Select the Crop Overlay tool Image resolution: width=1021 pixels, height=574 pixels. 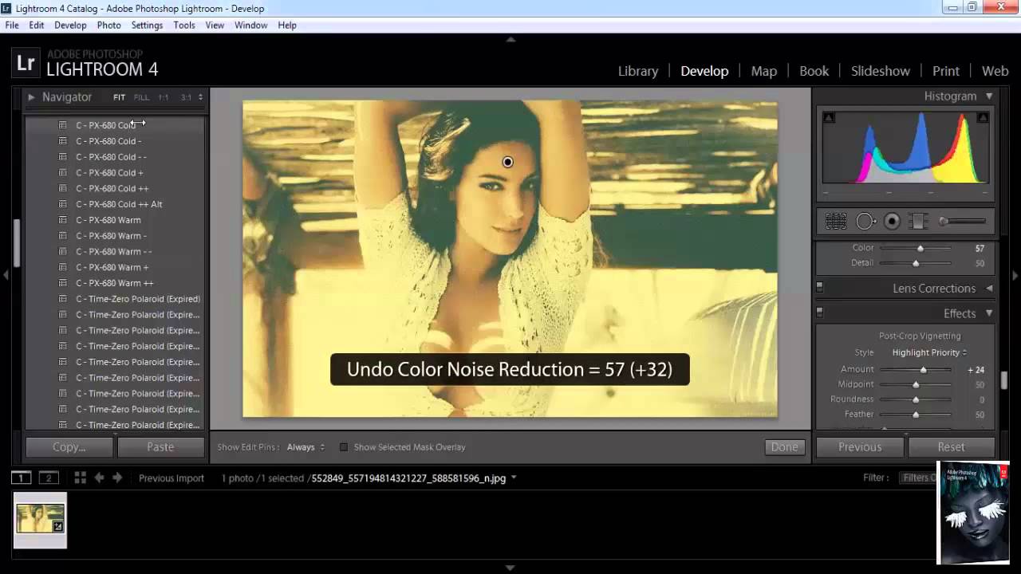[x=836, y=221]
